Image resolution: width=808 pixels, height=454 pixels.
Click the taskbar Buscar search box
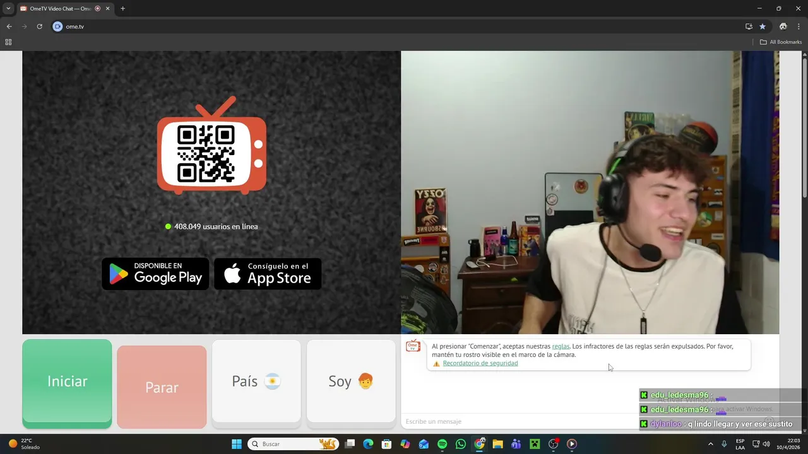(x=294, y=444)
